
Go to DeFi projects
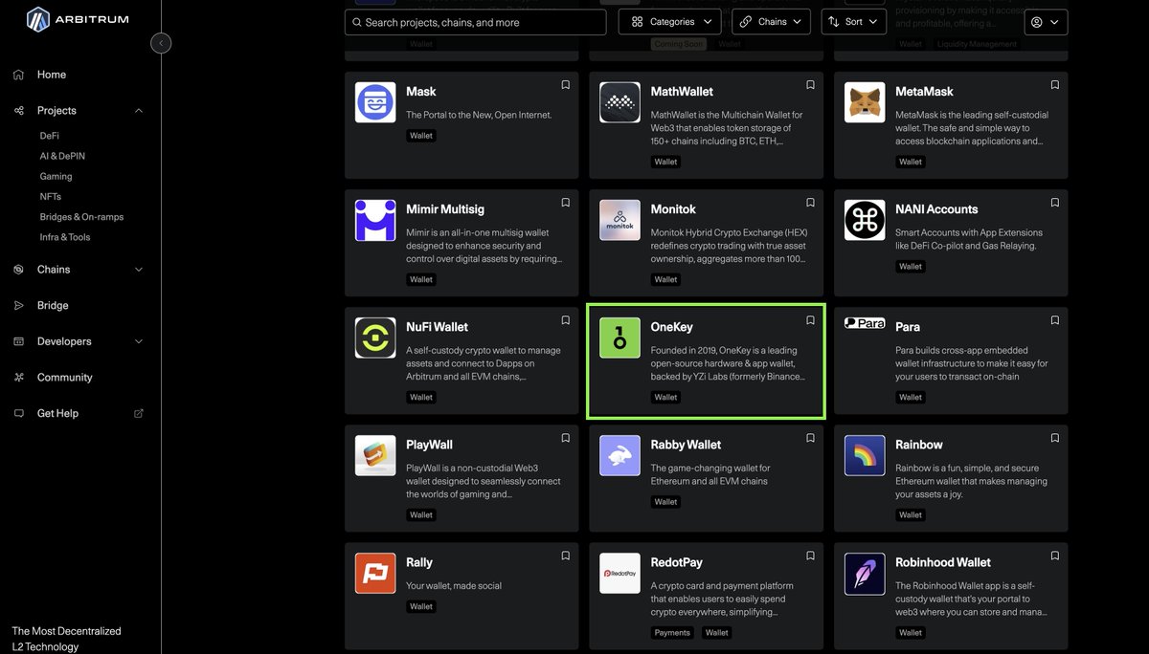pos(50,136)
